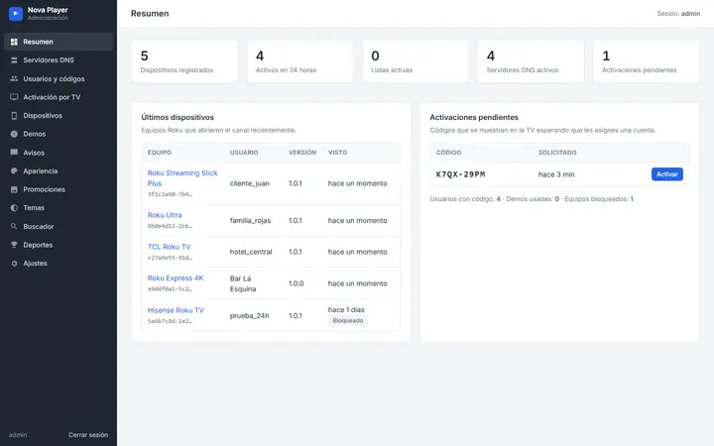
Task: Click the Servidores DNS activos card
Action: click(531, 61)
